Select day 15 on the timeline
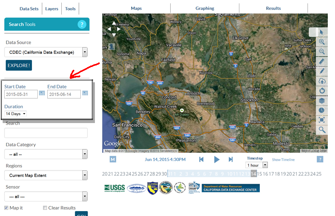This screenshot has height=216, width=335. pos(260,174)
